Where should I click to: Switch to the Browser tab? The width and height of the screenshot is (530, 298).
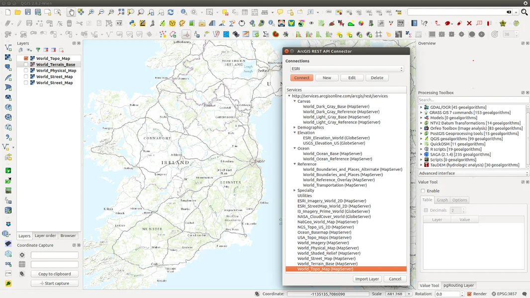[68, 235]
